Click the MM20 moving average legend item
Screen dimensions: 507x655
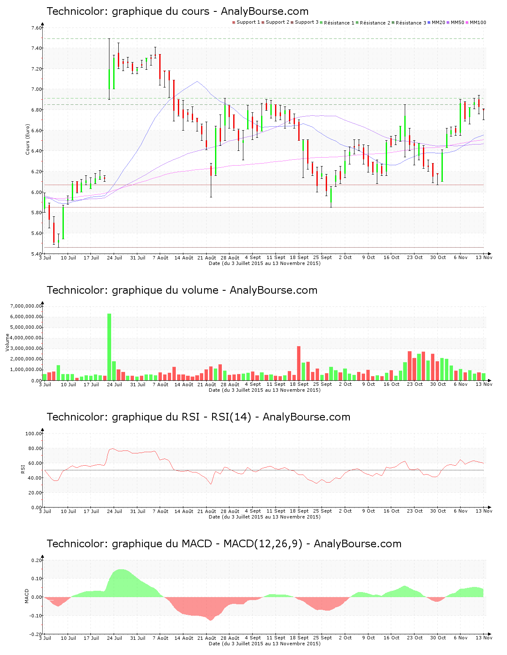pos(438,22)
